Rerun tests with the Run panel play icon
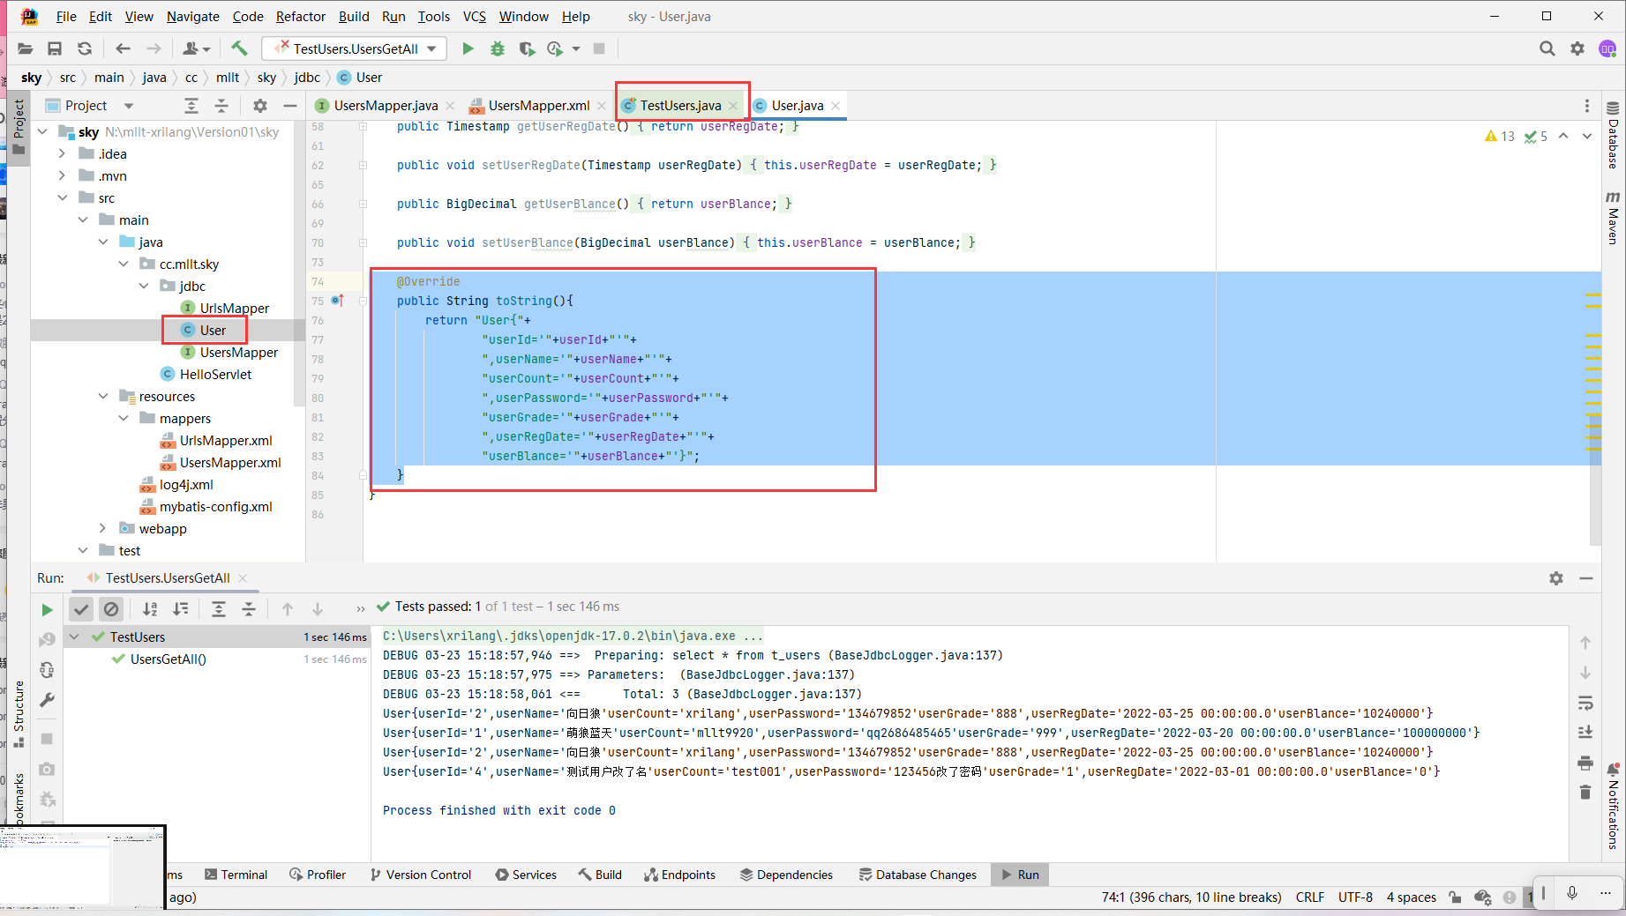The height and width of the screenshot is (916, 1626). 48,610
